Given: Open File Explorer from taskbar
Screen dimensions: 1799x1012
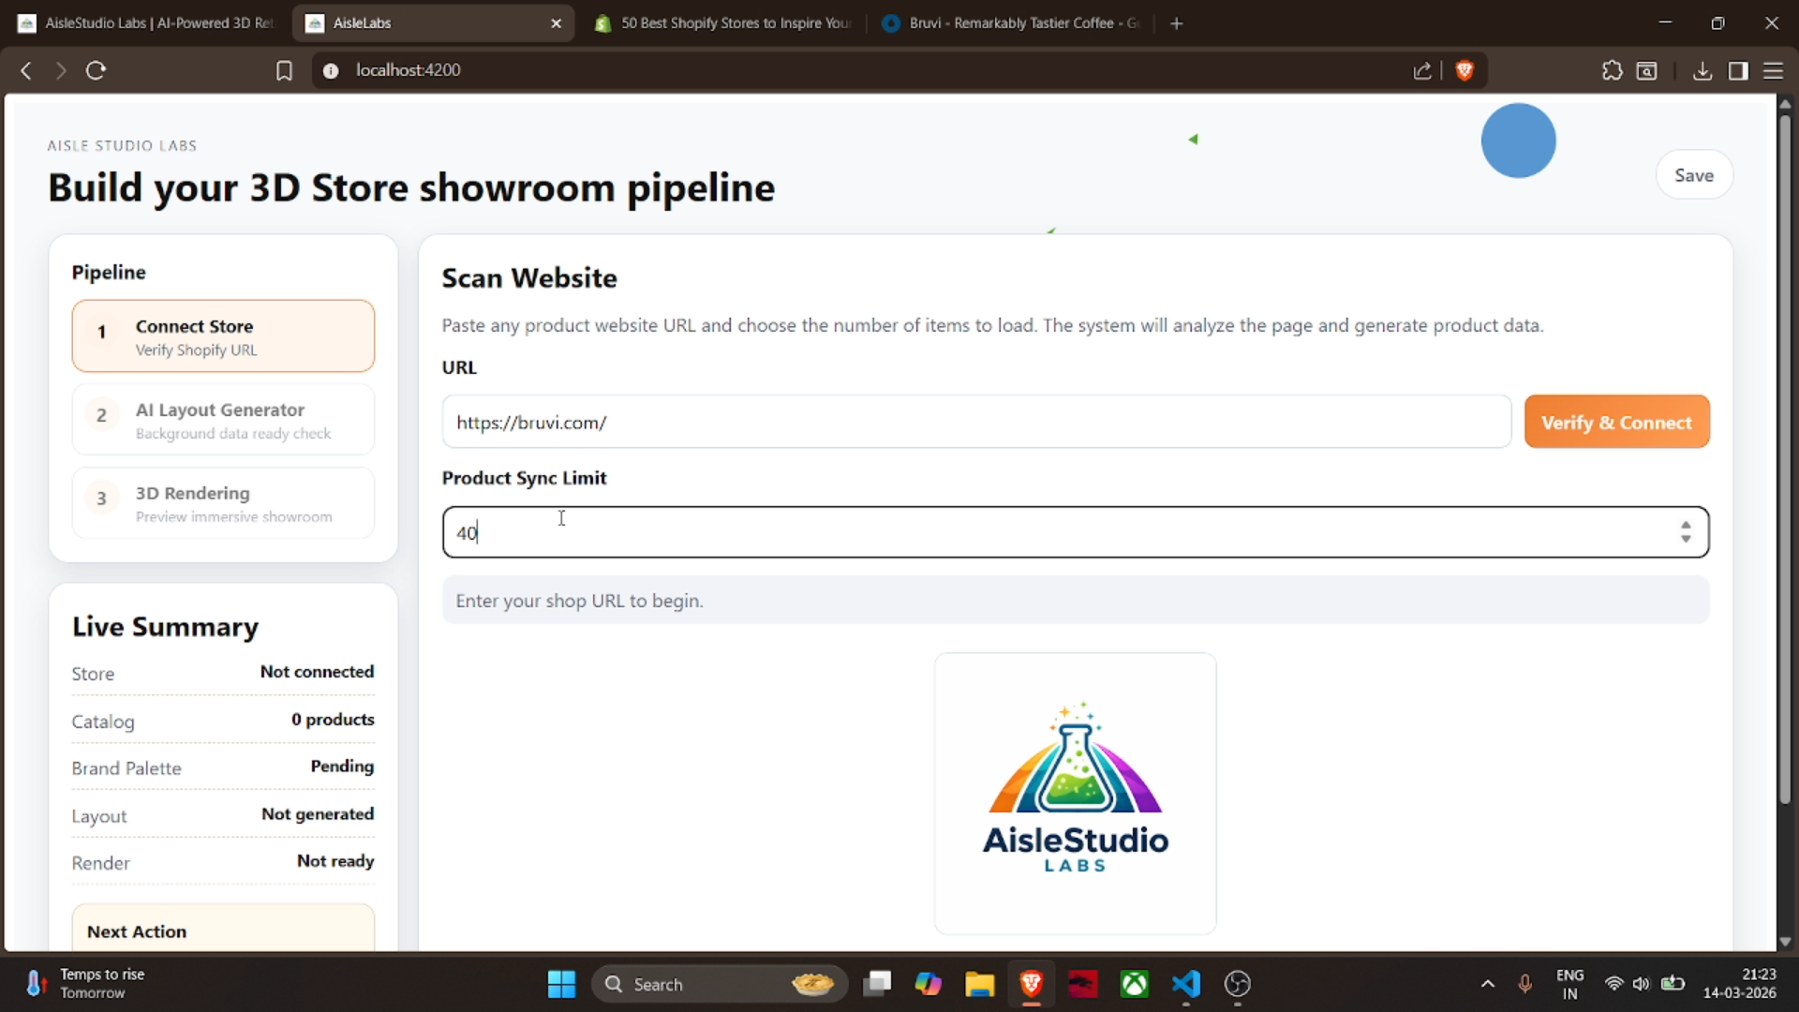Looking at the screenshot, I should pos(979,984).
